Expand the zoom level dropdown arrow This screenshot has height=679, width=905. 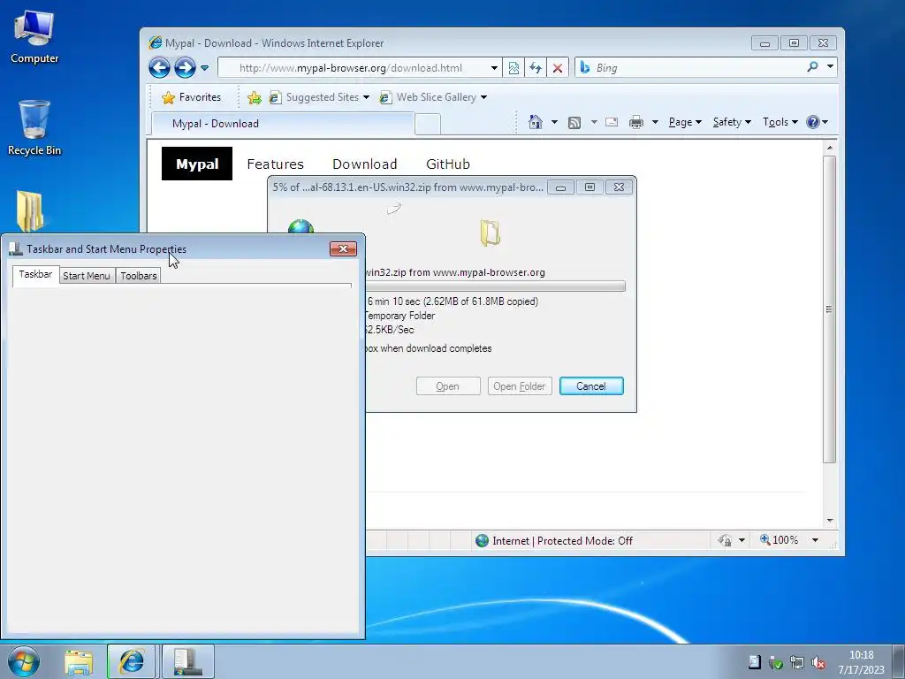pos(815,540)
